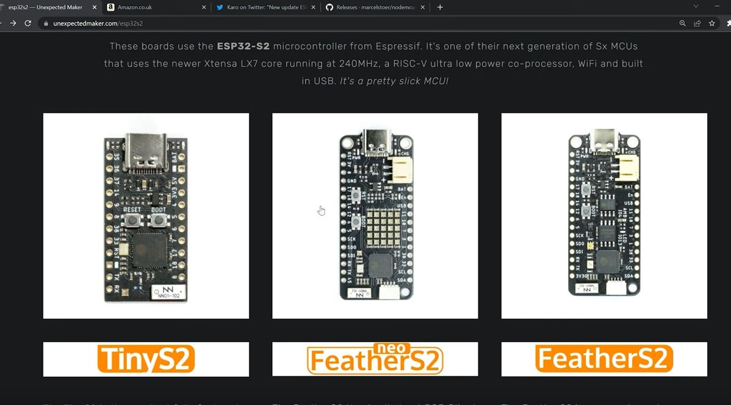
Task: Click the Amazon favicon on tab
Action: [x=110, y=7]
